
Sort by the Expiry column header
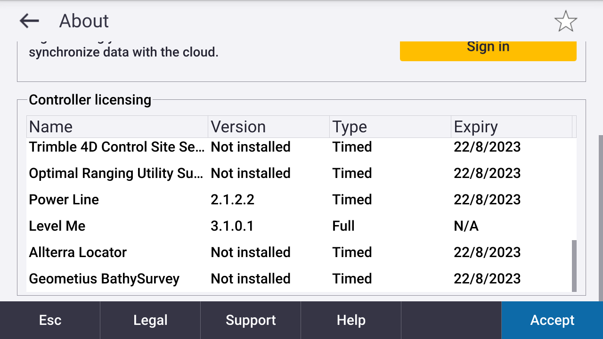pos(512,127)
